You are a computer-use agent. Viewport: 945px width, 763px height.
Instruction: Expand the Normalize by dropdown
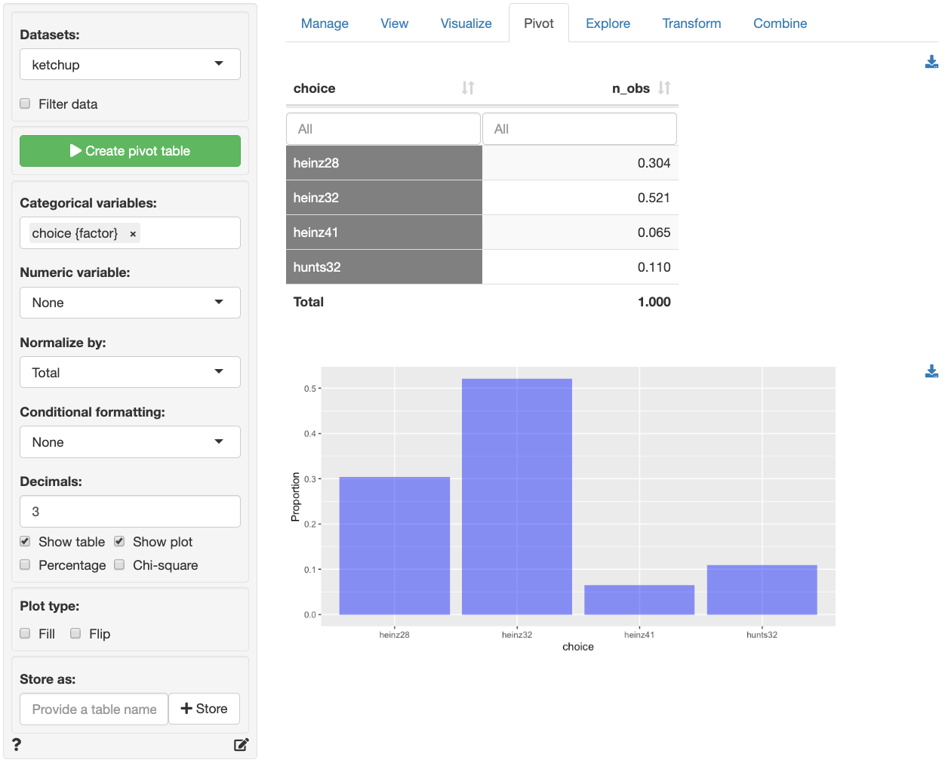[x=130, y=373]
